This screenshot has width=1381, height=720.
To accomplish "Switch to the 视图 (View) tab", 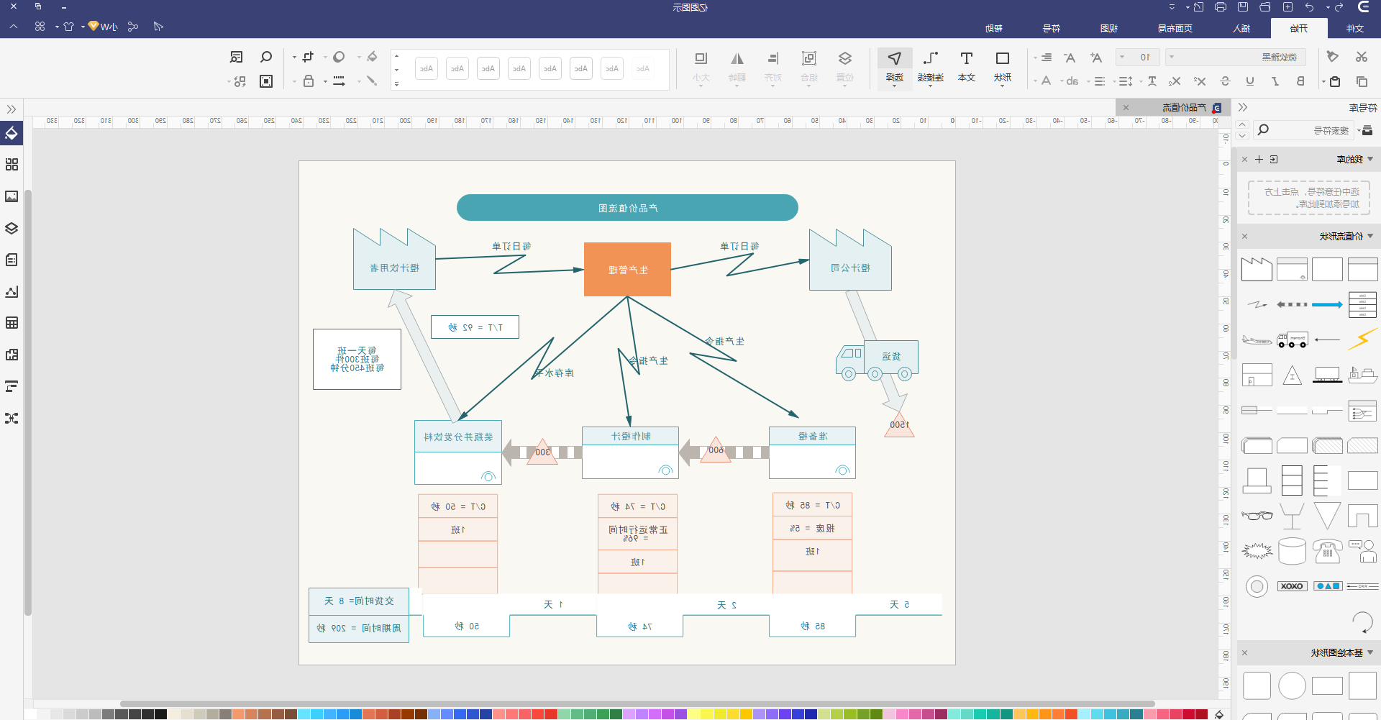I will point(1109,28).
